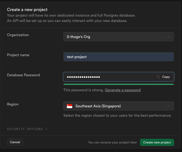Screen dimensions: 182x152
Task: Click the Create a new project heading
Action: point(27,10)
